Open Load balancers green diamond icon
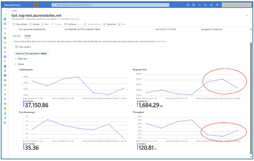This screenshot has width=254, height=161. click(x=5, y=80)
